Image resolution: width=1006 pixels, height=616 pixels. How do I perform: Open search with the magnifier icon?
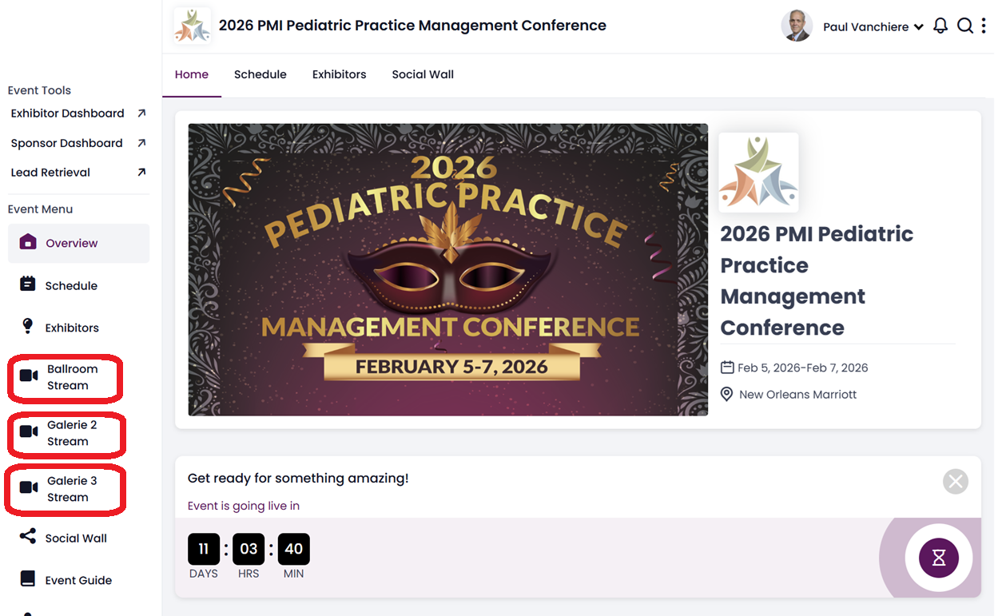[x=964, y=26]
